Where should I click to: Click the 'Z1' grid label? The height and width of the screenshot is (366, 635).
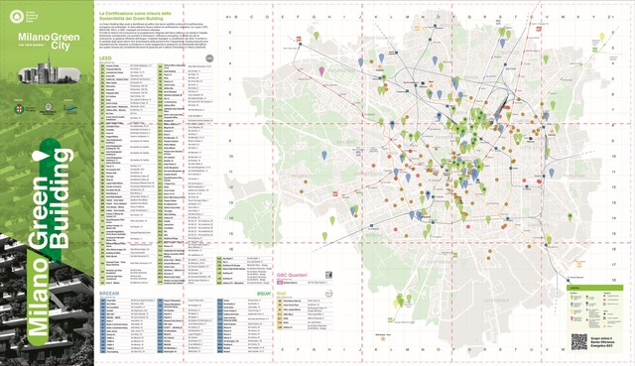pos(611,17)
